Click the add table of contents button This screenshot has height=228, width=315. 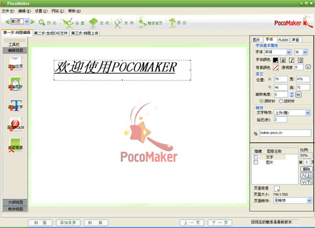68,222
